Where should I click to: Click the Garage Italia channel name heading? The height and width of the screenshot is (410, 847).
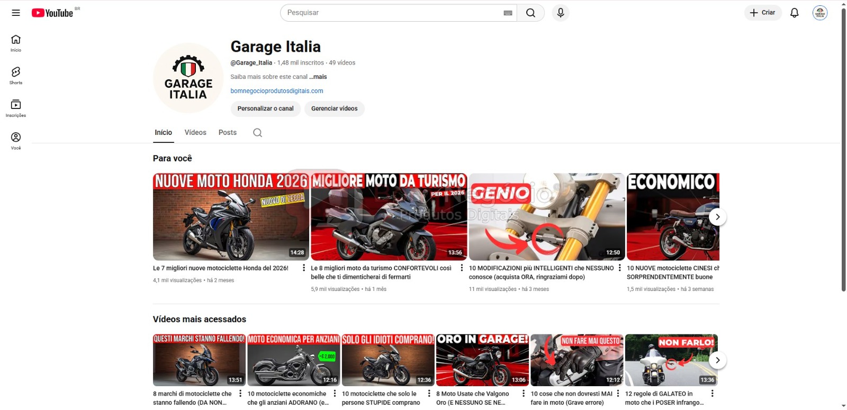(275, 47)
